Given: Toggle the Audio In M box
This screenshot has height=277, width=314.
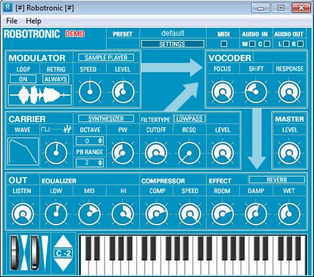Looking at the screenshot, I should (x=252, y=44).
